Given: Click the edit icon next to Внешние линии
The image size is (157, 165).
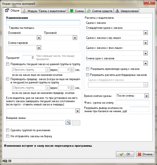Looking at the screenshot, I should (68, 122).
